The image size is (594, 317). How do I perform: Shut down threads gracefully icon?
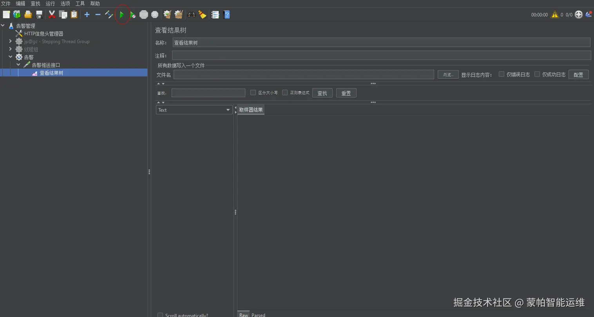coord(155,14)
